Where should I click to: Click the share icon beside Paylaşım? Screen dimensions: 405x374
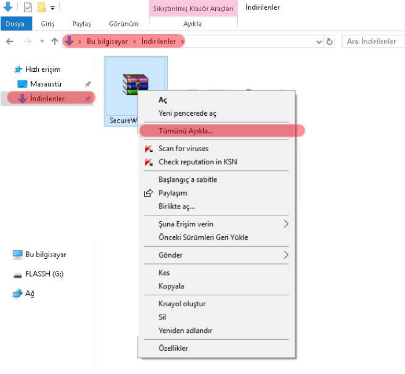click(x=148, y=193)
